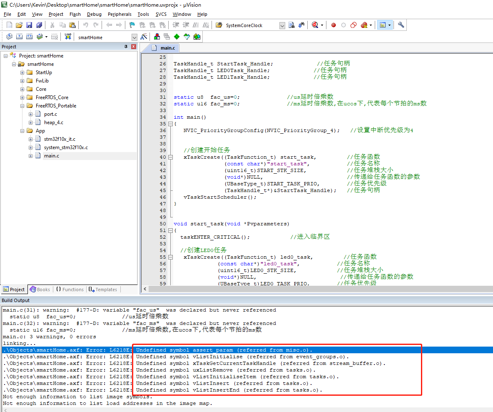Kill all breakpoints
Image resolution: width=493 pixels, height=412 pixels.
(x=364, y=25)
